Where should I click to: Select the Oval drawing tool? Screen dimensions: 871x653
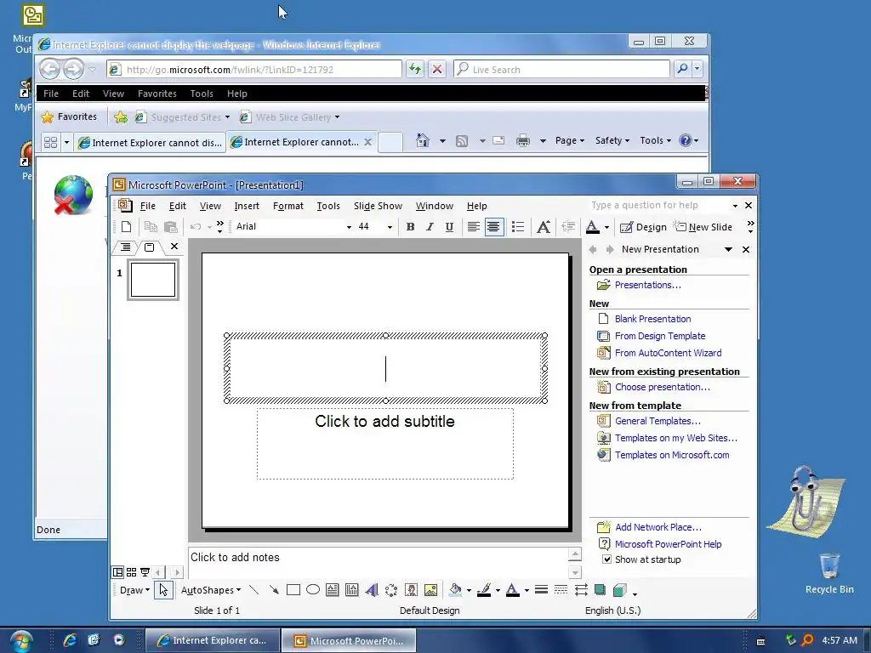coord(313,590)
